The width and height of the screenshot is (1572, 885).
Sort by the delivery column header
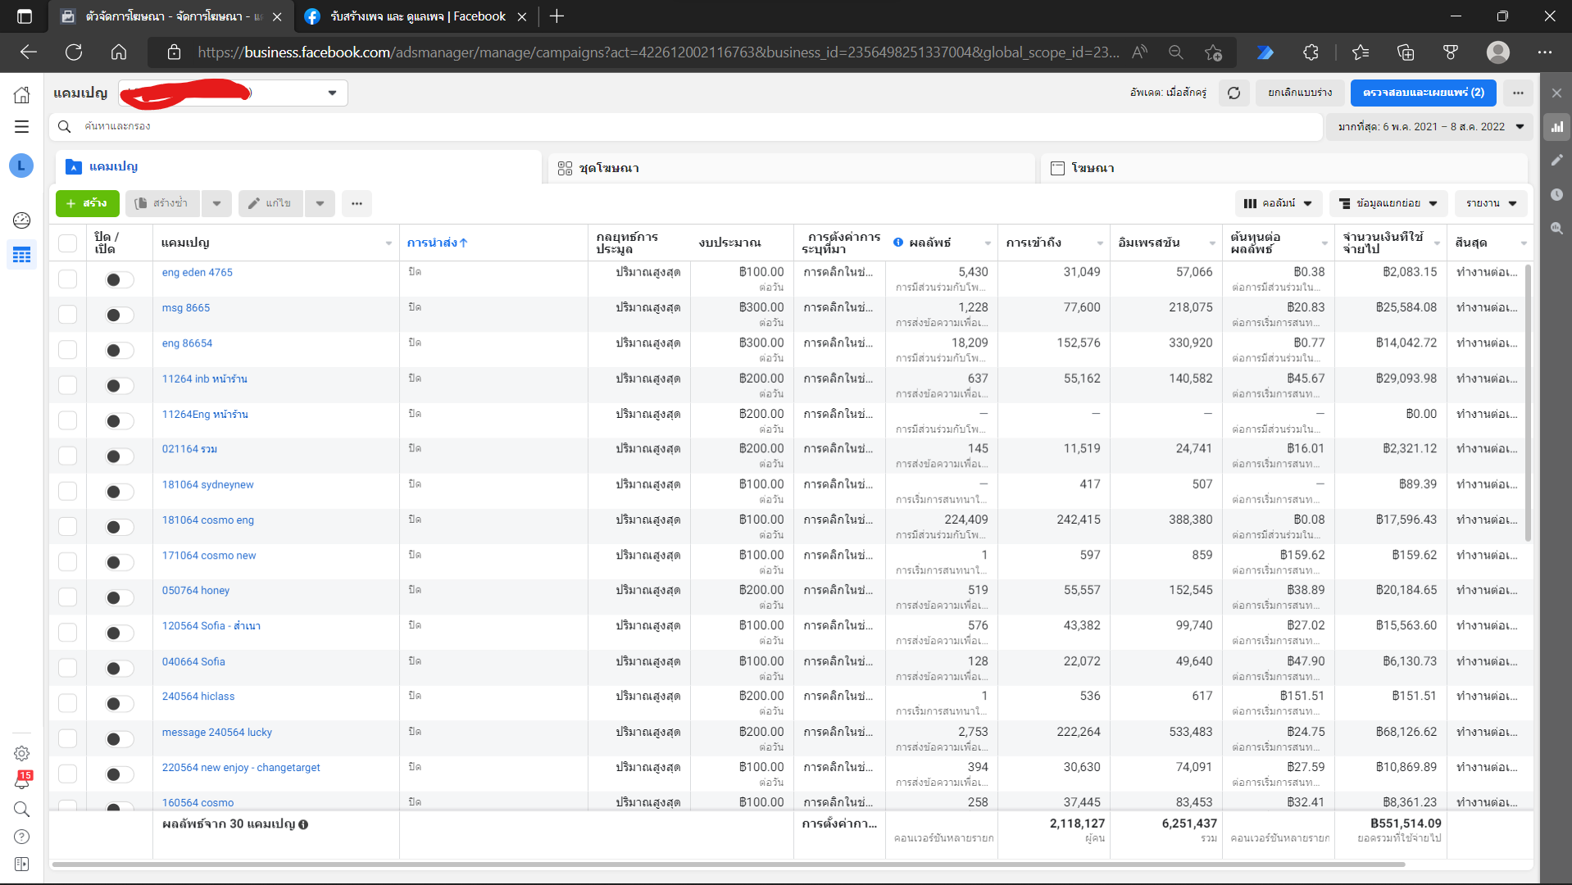point(437,243)
